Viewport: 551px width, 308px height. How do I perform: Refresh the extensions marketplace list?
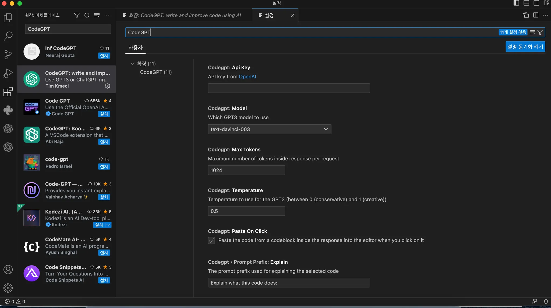pyautogui.click(x=87, y=15)
